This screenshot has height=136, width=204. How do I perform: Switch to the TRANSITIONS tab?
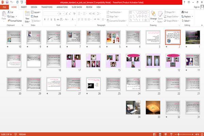click(47, 7)
